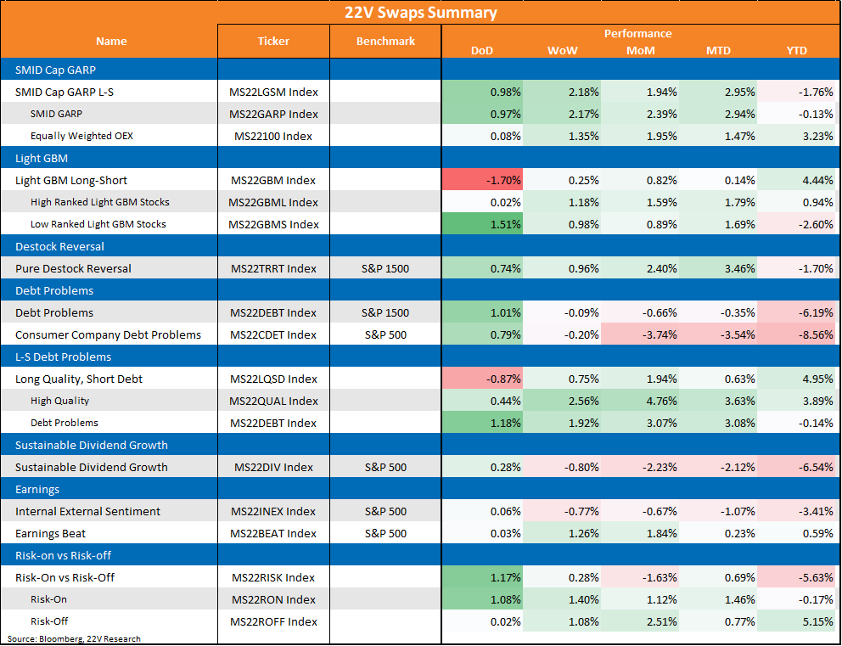Select the "MS22LGSM Index" ticker cell
This screenshot has height=646, width=842.
(x=274, y=92)
